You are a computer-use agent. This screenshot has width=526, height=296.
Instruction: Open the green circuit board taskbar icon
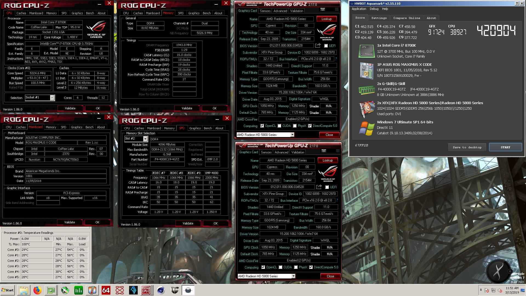pos(51,290)
